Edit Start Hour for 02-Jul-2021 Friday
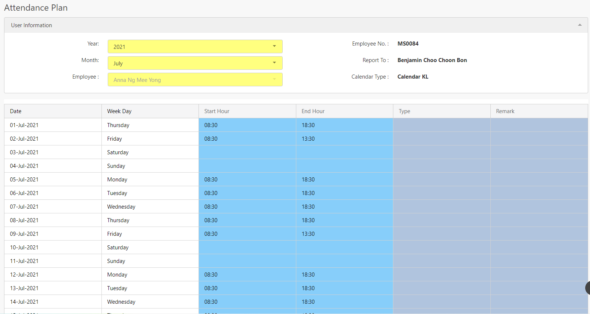 coord(247,139)
